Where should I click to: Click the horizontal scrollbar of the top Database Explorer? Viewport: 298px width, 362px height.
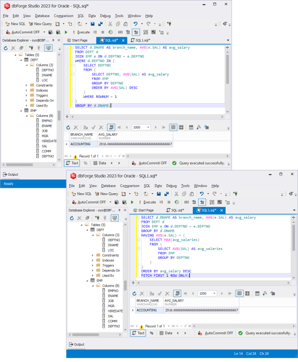(x=29, y=165)
